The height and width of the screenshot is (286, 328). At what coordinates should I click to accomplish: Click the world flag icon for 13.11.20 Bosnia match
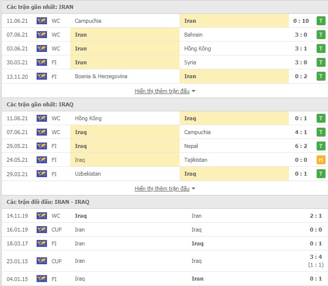tap(42, 76)
